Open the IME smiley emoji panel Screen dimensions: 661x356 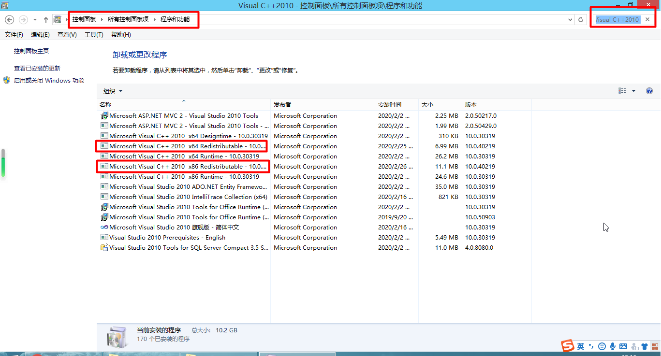click(602, 346)
